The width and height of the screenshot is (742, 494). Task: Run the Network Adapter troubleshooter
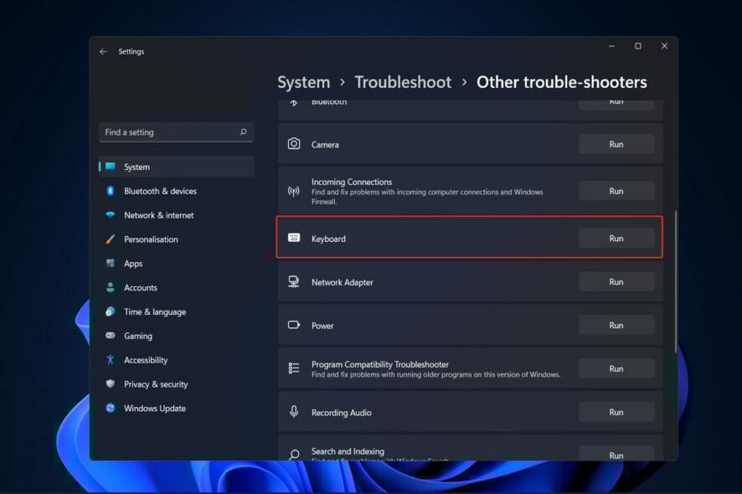click(616, 282)
